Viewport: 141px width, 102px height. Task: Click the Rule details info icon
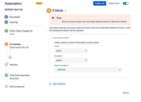tap(6, 17)
